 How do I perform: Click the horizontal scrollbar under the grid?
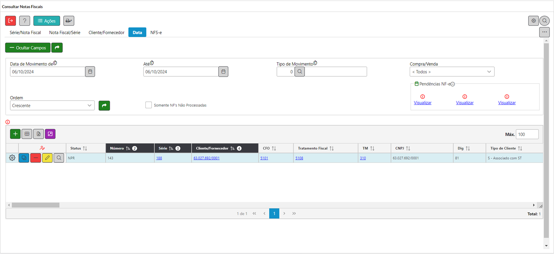click(x=35, y=205)
